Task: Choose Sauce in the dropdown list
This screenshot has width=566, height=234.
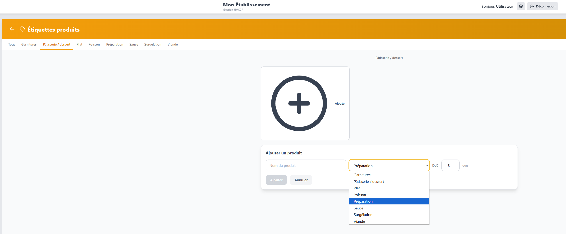Action: click(x=389, y=208)
